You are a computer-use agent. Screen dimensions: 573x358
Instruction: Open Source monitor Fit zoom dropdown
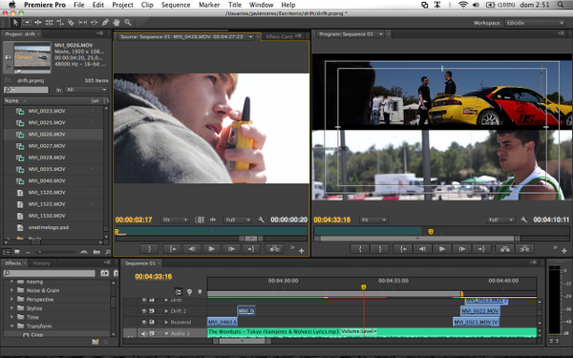tap(176, 220)
